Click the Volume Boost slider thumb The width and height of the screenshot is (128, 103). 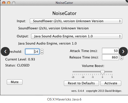point(102,72)
